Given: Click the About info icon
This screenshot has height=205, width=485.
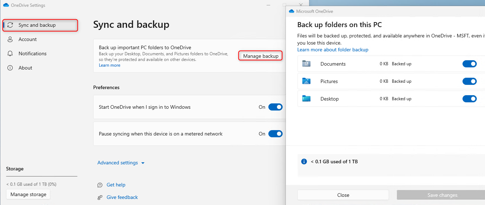Looking at the screenshot, I should 10,68.
